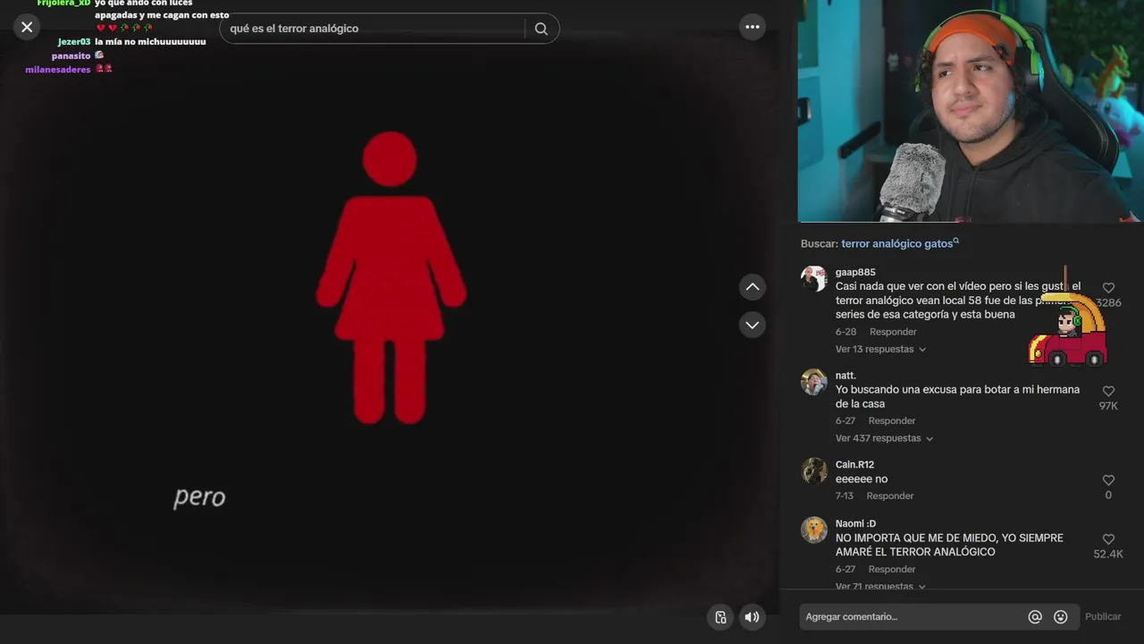
Task: Click chat username Jezer03
Action: coord(74,42)
